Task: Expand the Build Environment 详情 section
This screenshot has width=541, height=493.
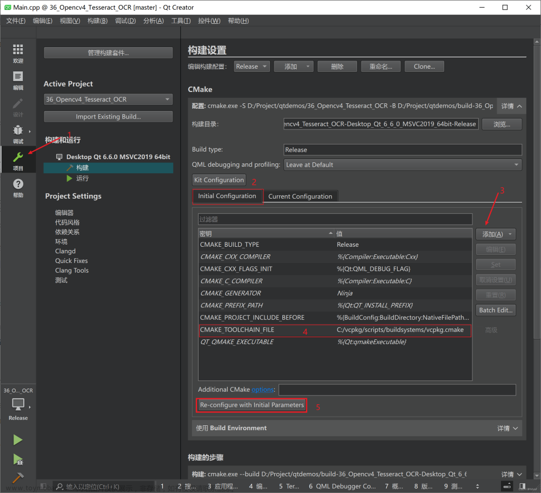Action: point(507,429)
